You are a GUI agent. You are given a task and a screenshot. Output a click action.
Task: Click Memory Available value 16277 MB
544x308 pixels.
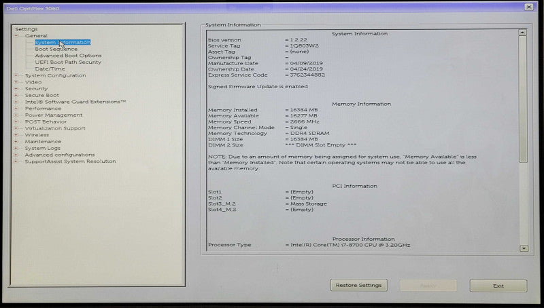point(303,115)
